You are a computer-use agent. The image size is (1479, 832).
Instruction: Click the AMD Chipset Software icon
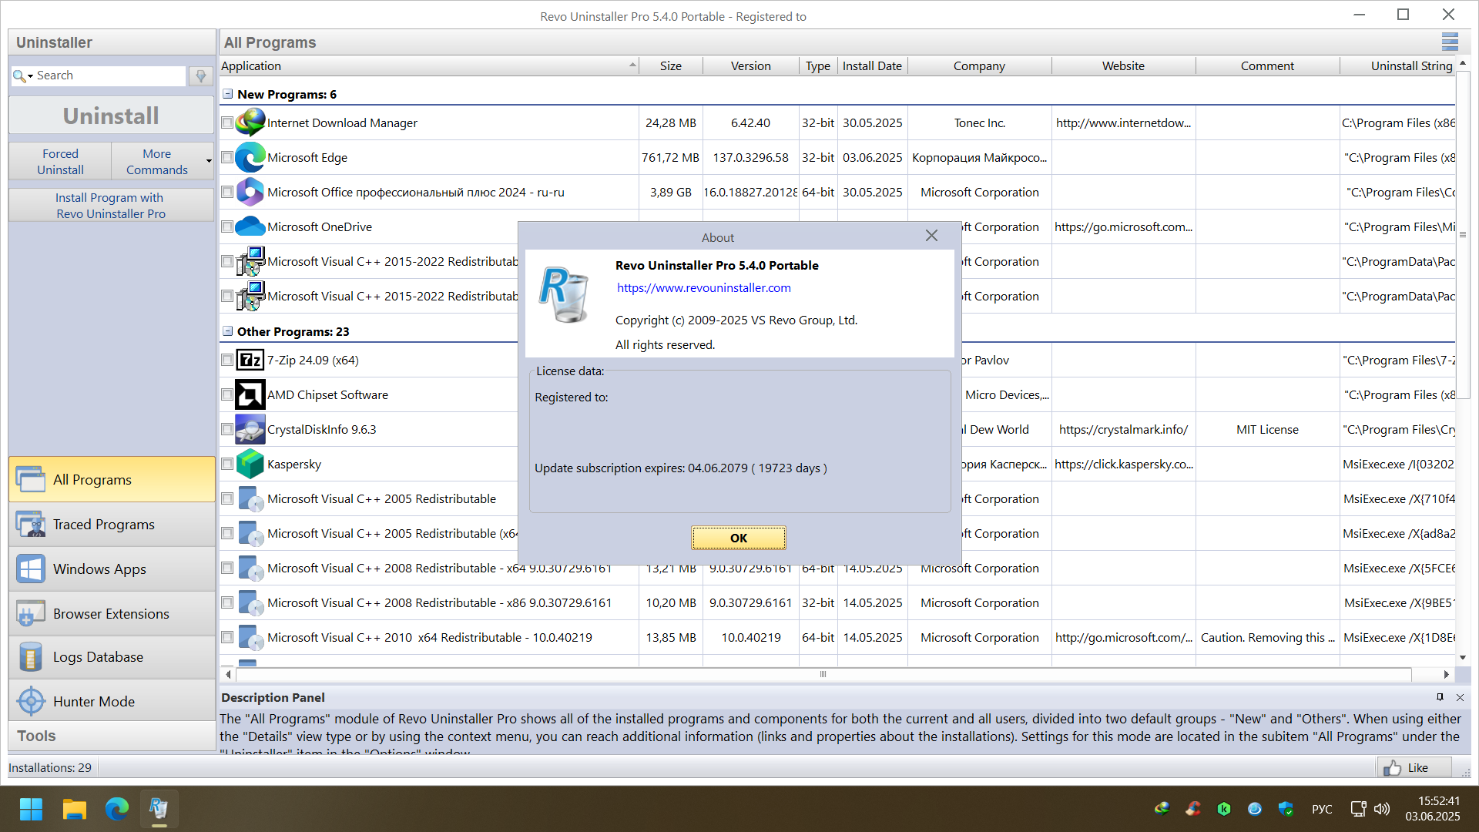click(250, 394)
